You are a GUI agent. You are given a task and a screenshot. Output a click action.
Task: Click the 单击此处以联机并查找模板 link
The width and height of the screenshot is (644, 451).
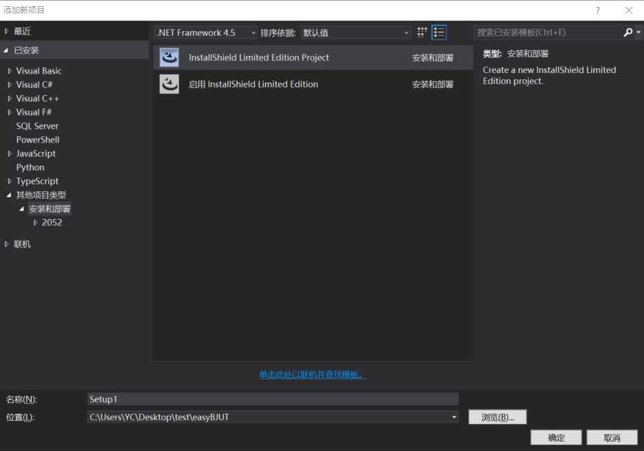(x=313, y=375)
